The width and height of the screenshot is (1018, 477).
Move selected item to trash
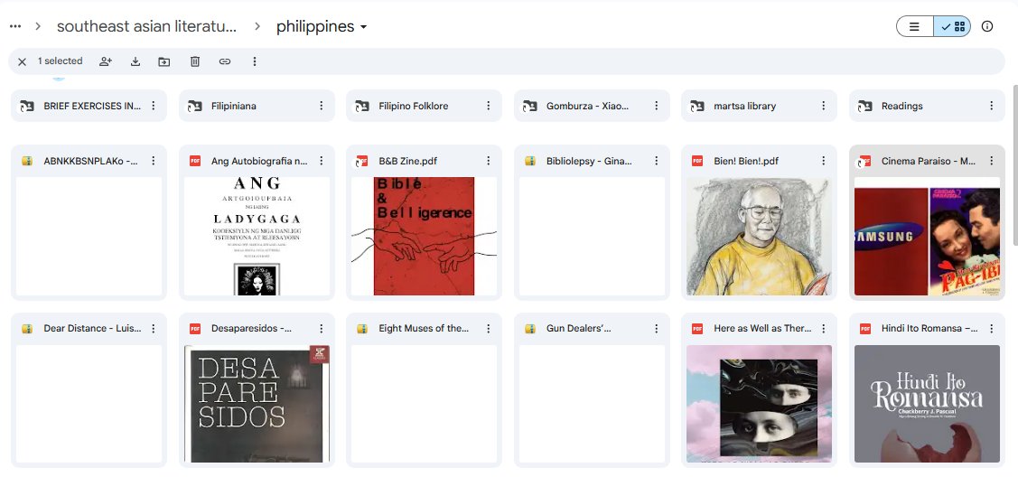tap(195, 61)
